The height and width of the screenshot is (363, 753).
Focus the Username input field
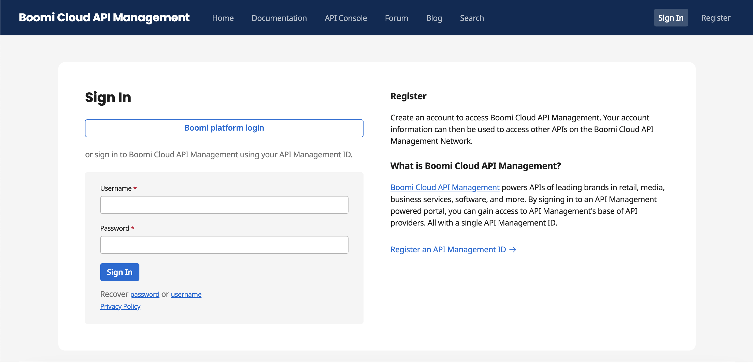click(x=224, y=205)
